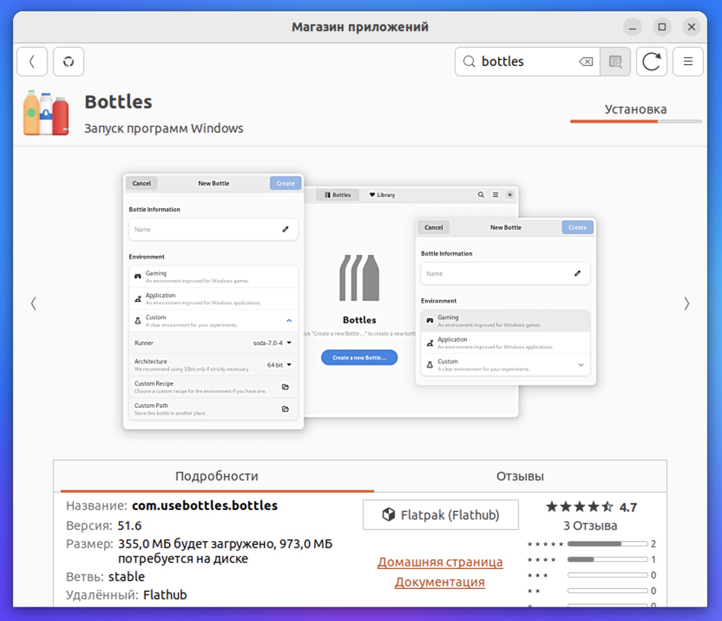The width and height of the screenshot is (722, 621).
Task: Open the Подробности tab
Action: pyautogui.click(x=217, y=476)
